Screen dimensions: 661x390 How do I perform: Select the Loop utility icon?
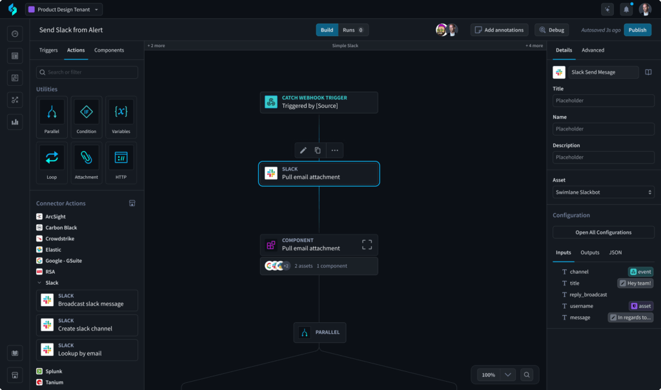click(52, 158)
